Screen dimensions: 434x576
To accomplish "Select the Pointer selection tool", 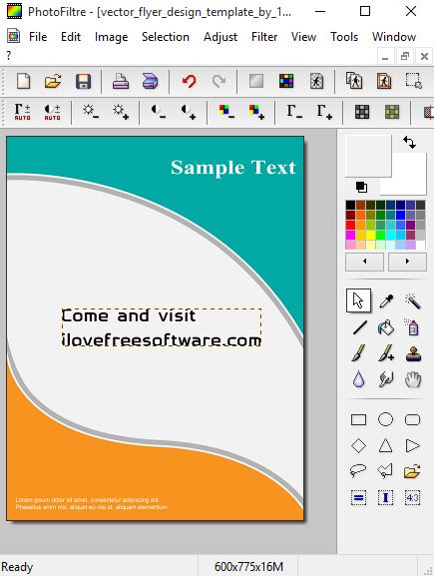I will click(x=358, y=300).
